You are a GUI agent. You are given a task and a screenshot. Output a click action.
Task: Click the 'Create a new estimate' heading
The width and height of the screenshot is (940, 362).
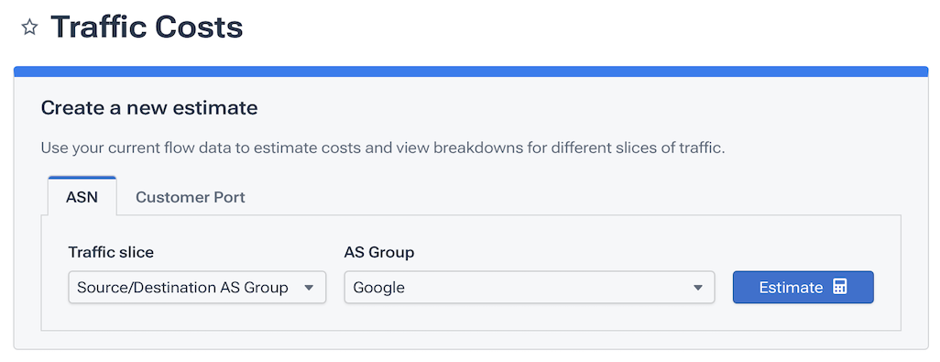click(149, 108)
